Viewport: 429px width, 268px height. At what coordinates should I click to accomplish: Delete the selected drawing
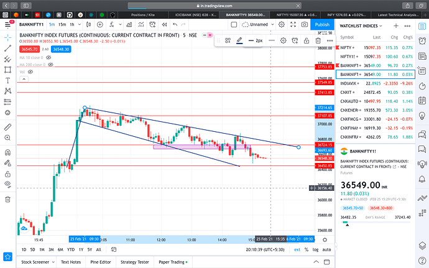[x=318, y=40]
